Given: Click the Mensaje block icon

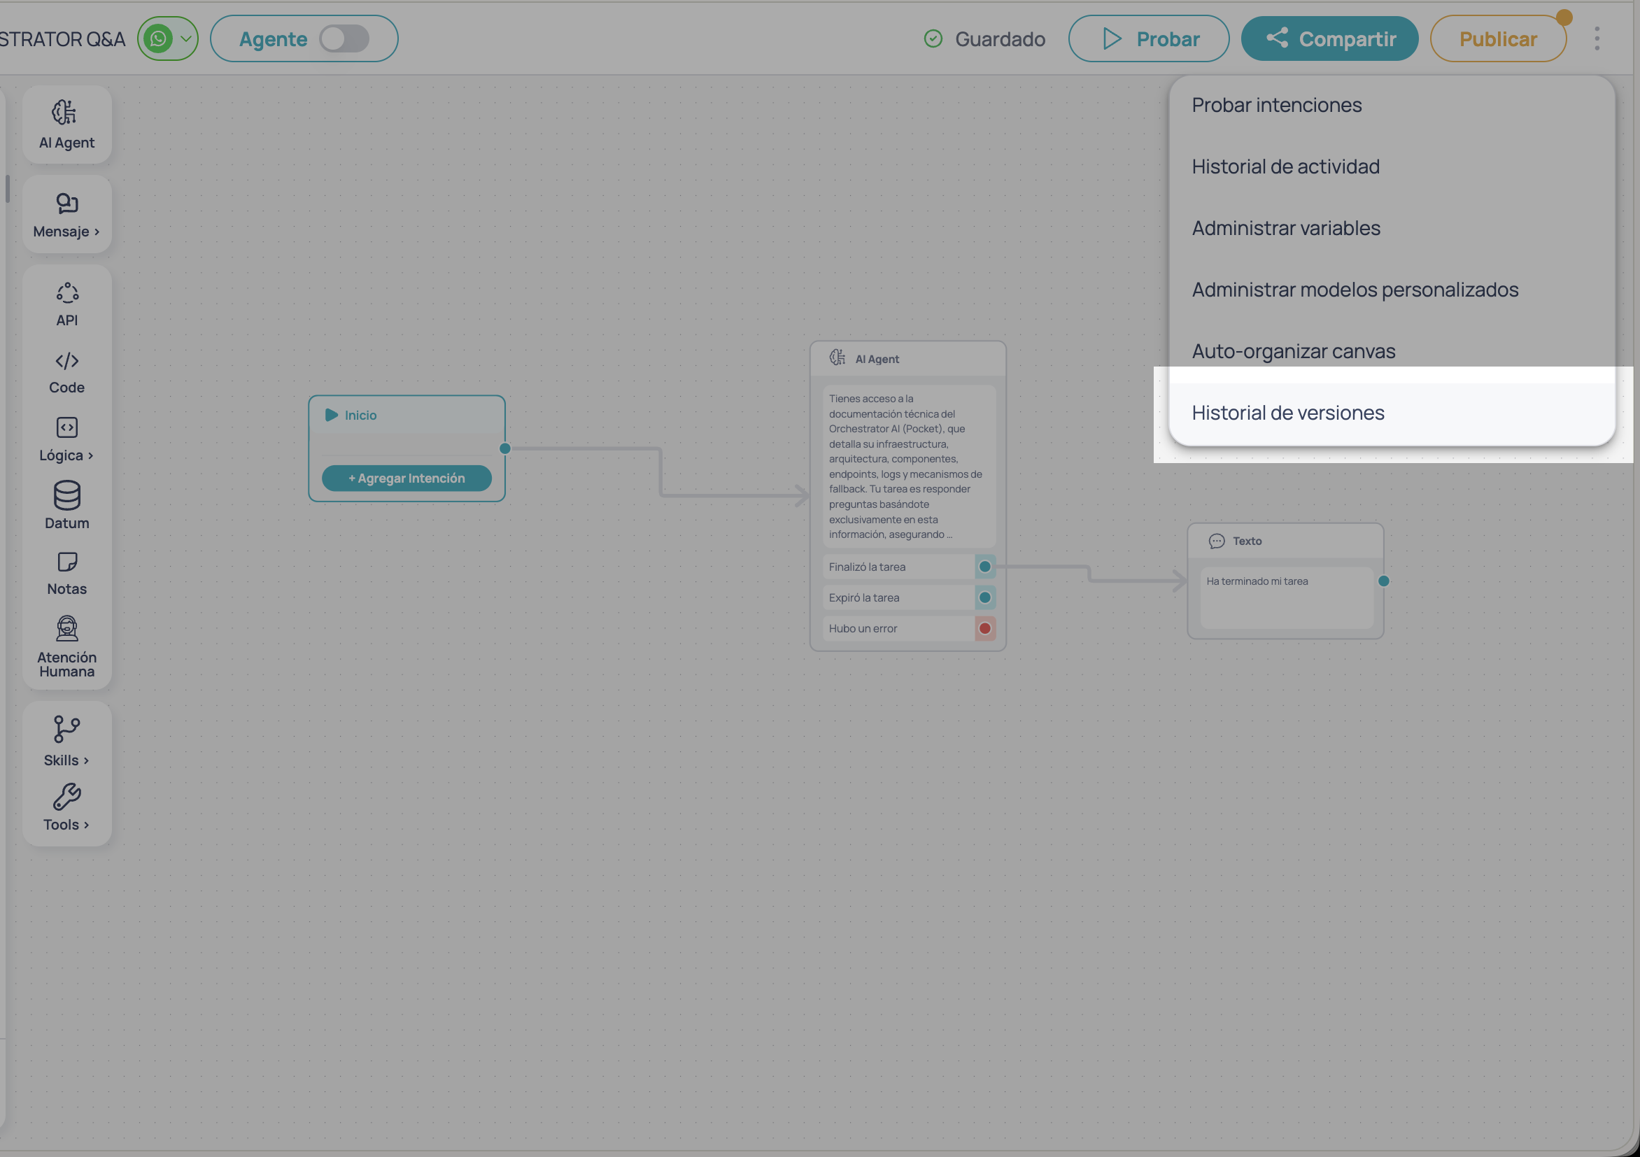Looking at the screenshot, I should (x=65, y=213).
